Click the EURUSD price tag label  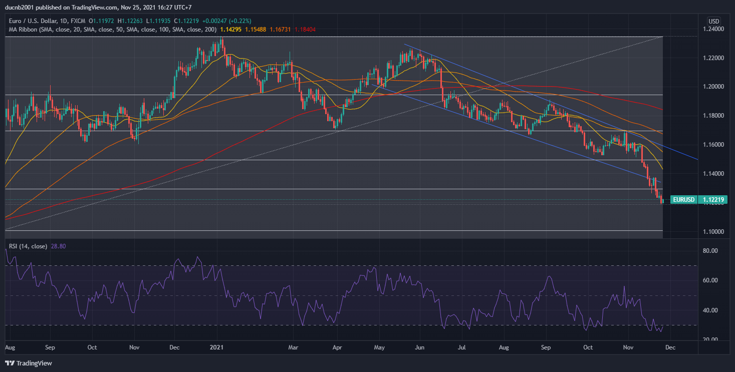click(684, 200)
